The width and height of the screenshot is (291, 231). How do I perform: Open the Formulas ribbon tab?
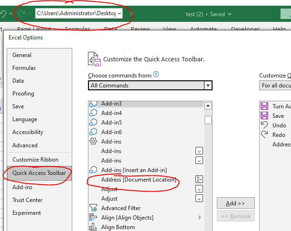(x=78, y=29)
